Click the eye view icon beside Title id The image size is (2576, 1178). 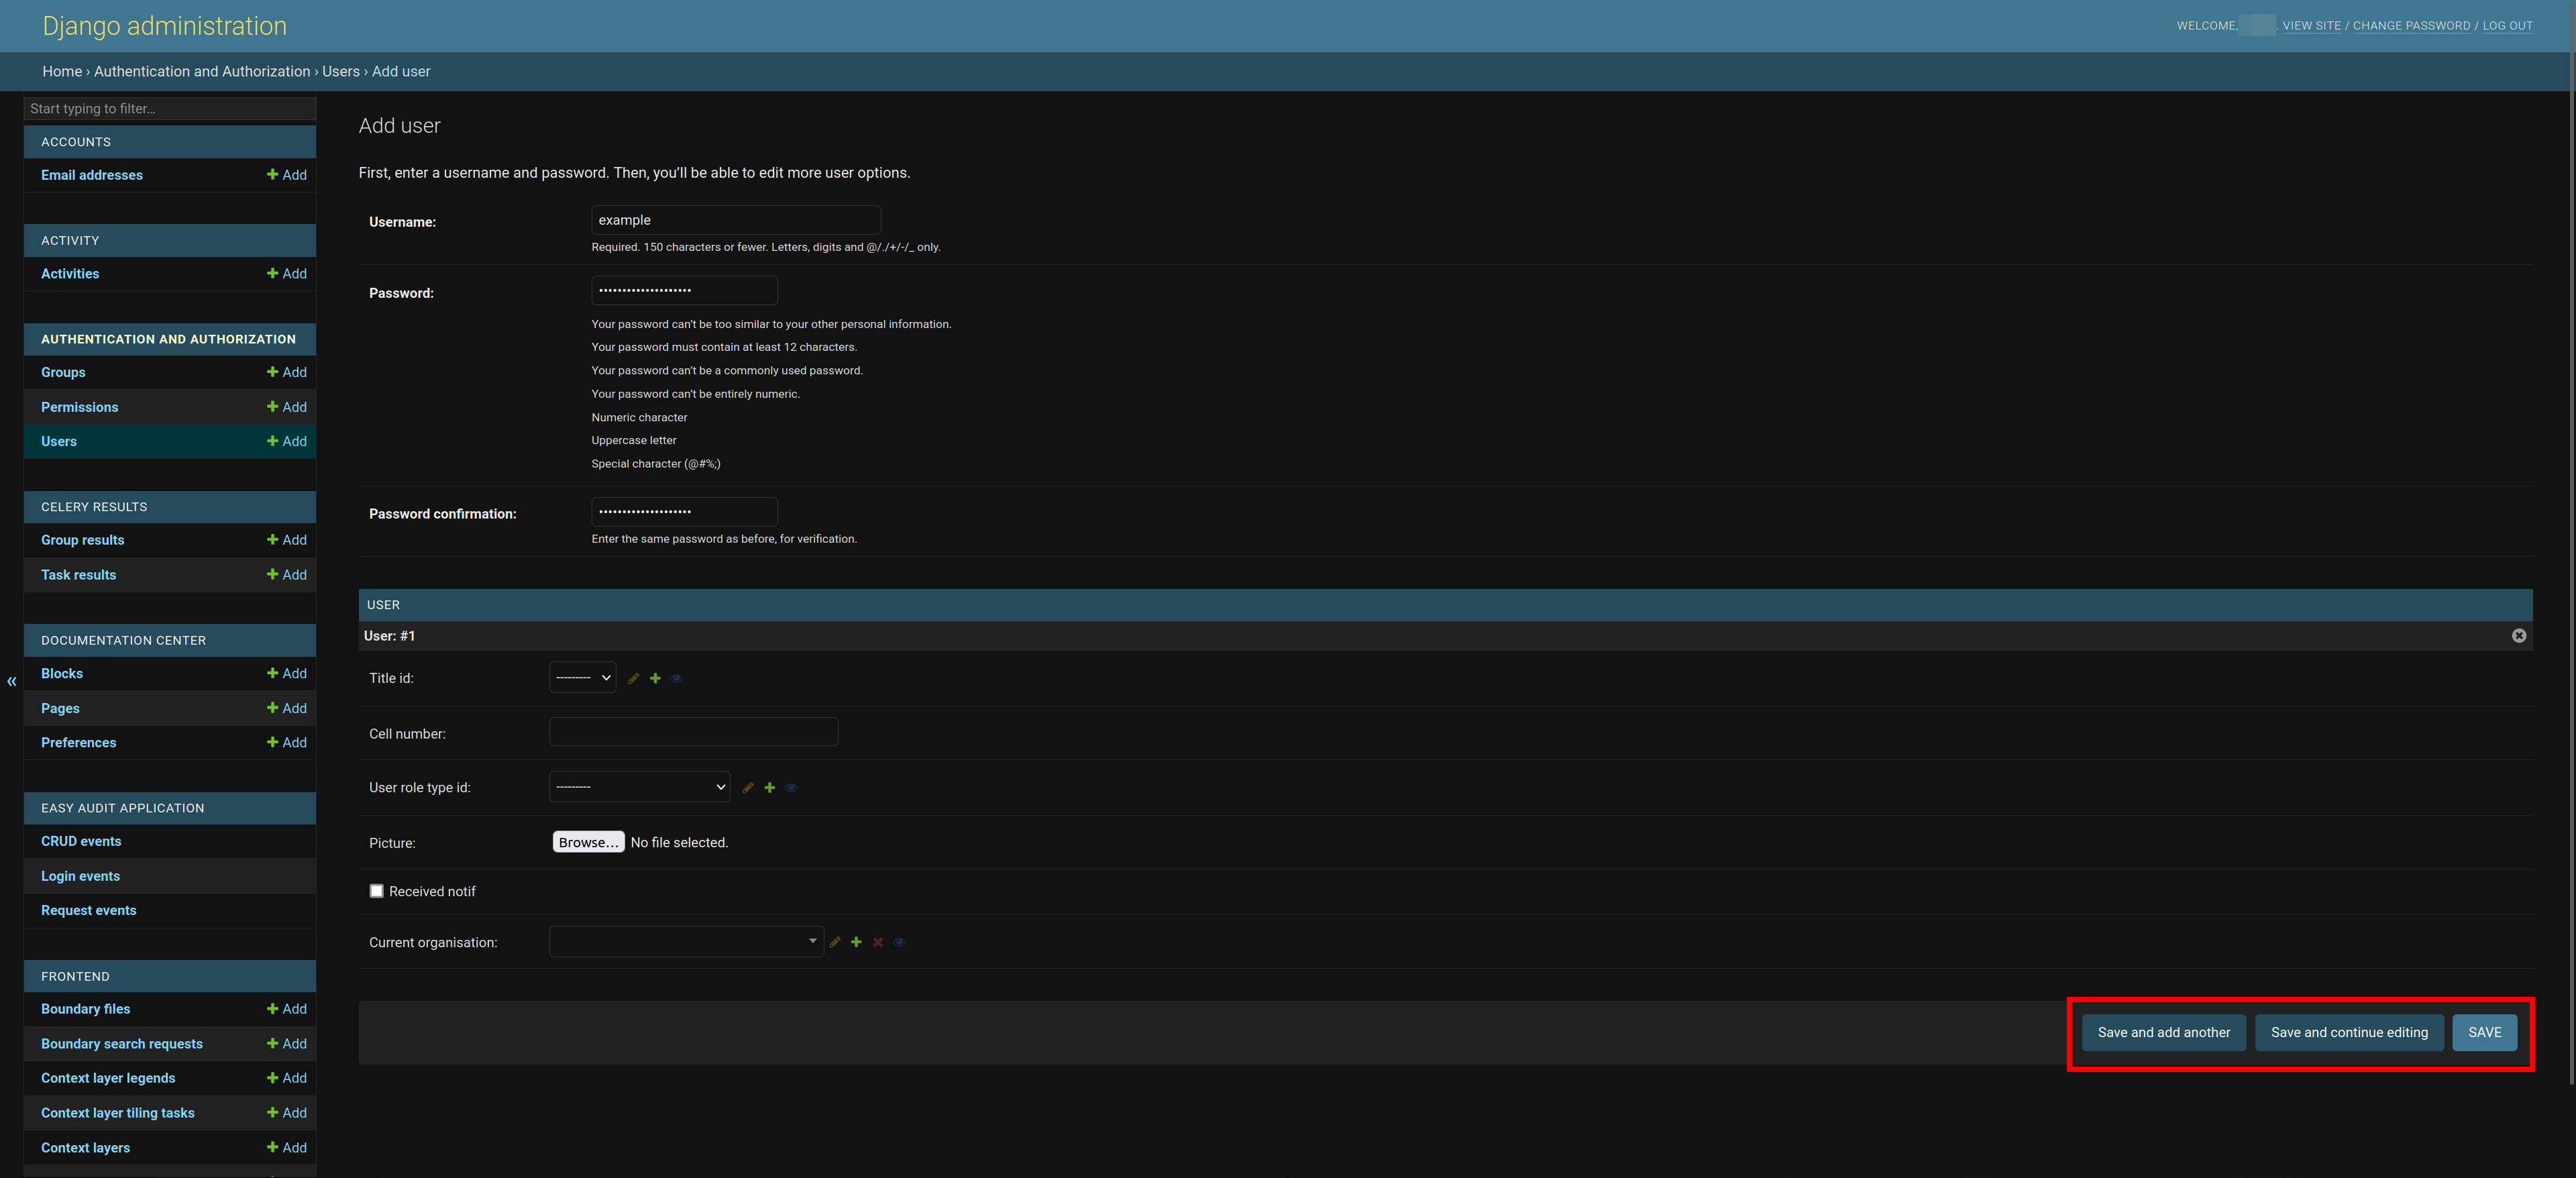pos(677,678)
